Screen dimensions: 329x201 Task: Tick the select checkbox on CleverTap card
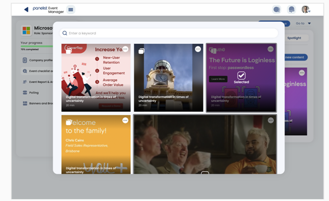pos(69,51)
